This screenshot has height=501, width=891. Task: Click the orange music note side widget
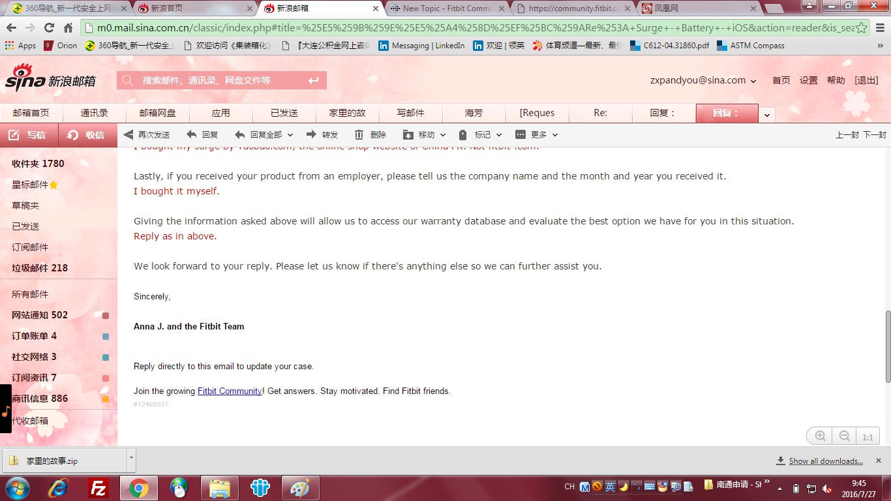[x=6, y=409]
